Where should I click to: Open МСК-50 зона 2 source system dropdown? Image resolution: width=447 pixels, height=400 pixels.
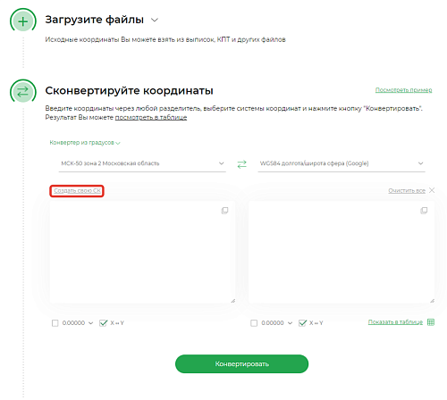point(142,163)
